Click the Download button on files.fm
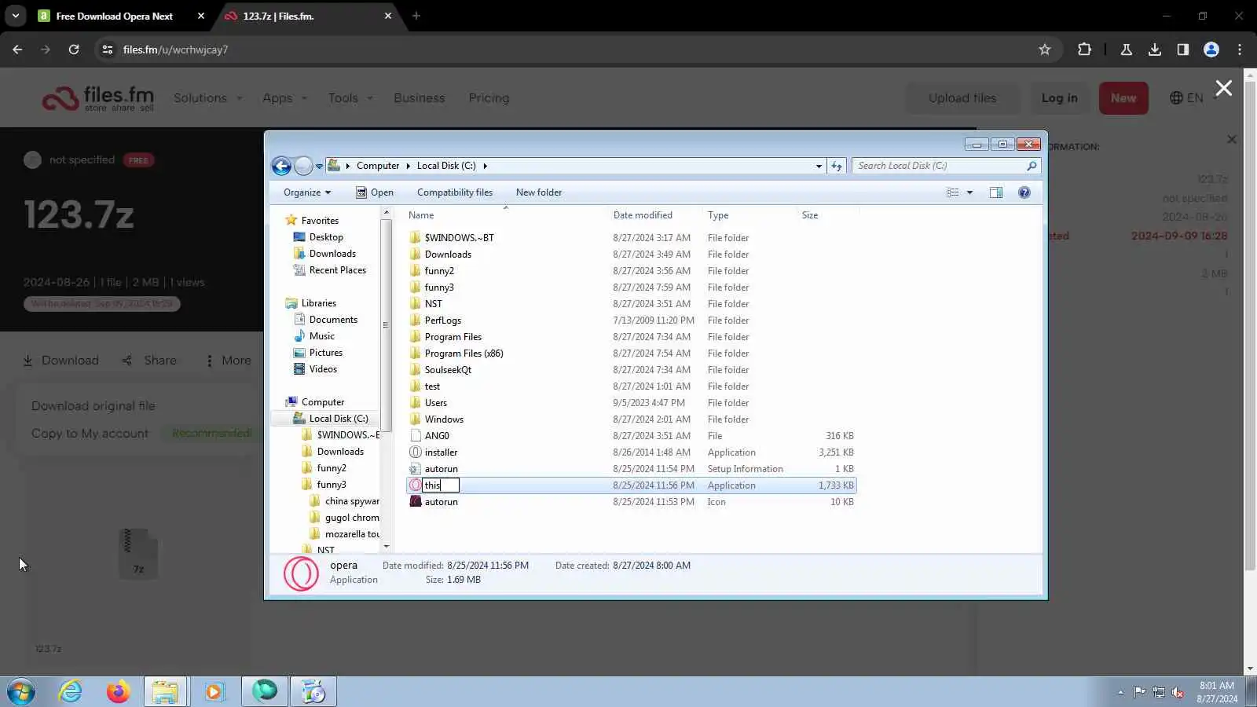1257x707 pixels. coord(60,361)
